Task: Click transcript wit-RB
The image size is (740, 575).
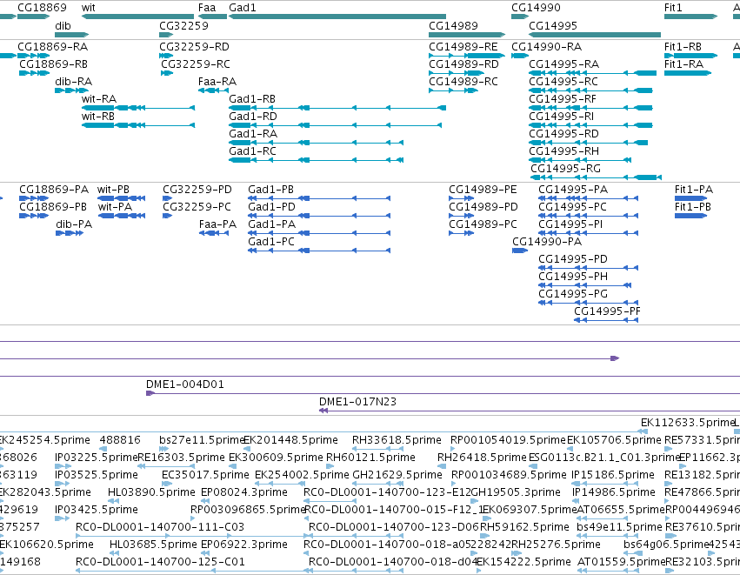Action: click(137, 125)
